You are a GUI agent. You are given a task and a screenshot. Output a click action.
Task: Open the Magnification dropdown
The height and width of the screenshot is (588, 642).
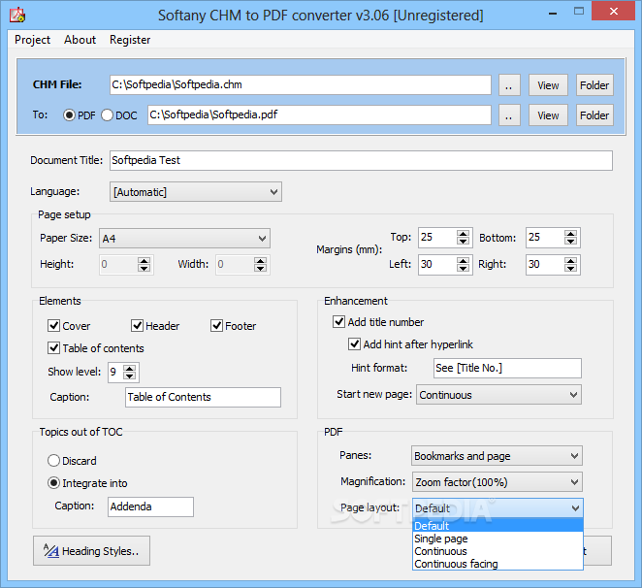(x=498, y=482)
